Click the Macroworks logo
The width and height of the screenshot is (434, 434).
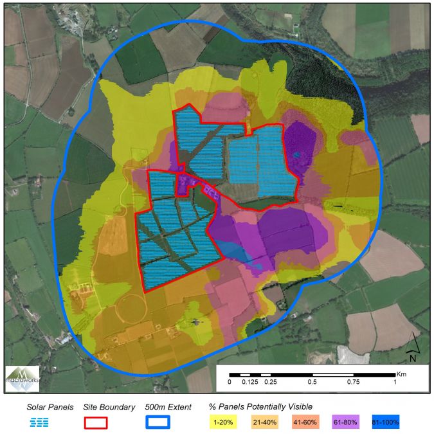tap(23, 379)
